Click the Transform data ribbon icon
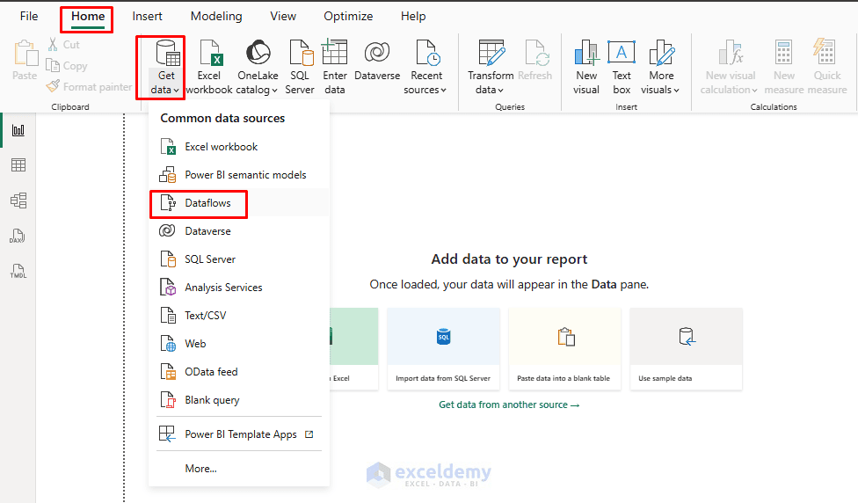Viewport: 858px width, 503px height. 491,53
